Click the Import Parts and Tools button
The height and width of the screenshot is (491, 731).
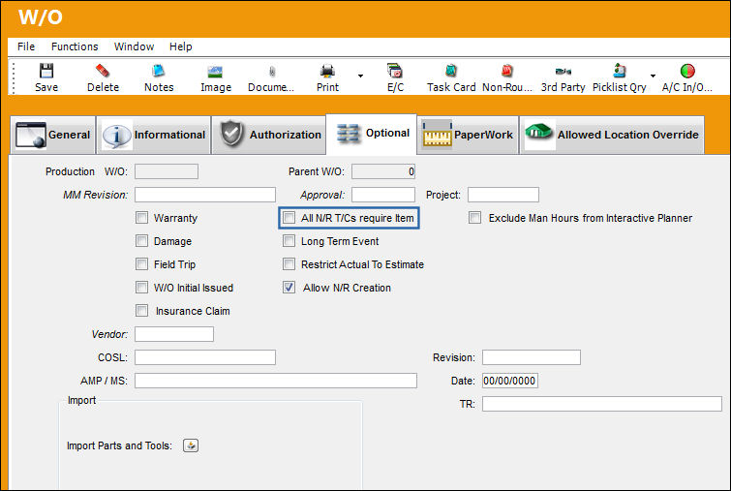[x=191, y=445]
